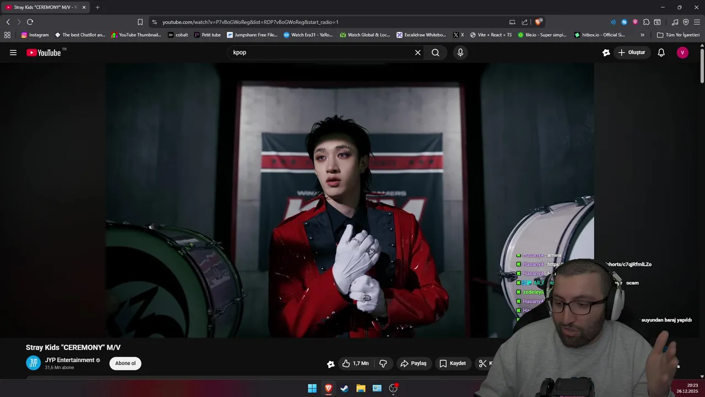Open the Ask/AI sparkle icon near Oluştur

[606, 52]
